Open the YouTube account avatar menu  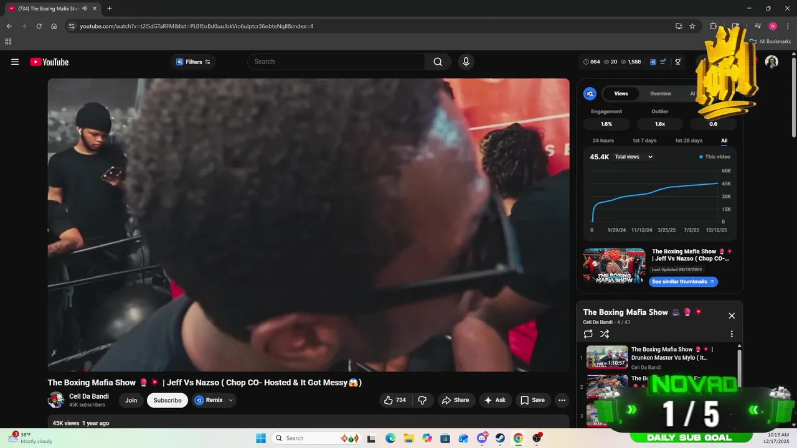point(771,62)
